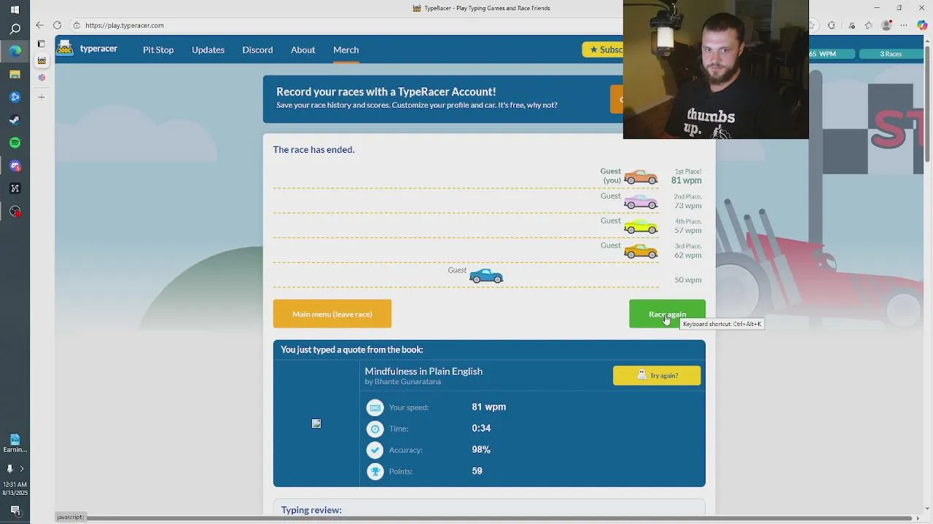Open Spotify from the taskbar

(x=15, y=143)
